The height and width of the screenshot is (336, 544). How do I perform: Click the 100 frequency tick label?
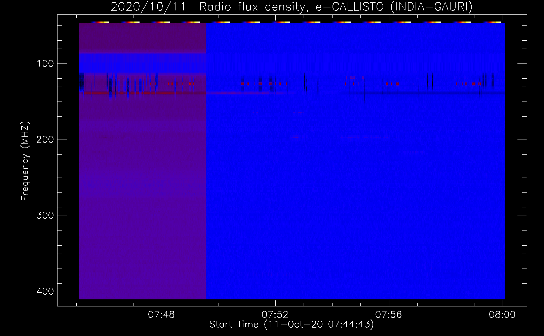click(45, 63)
